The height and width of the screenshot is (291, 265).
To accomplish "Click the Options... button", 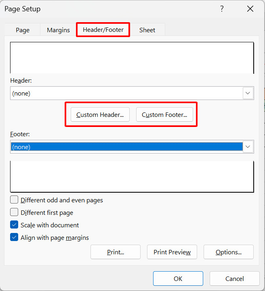I will [x=228, y=252].
